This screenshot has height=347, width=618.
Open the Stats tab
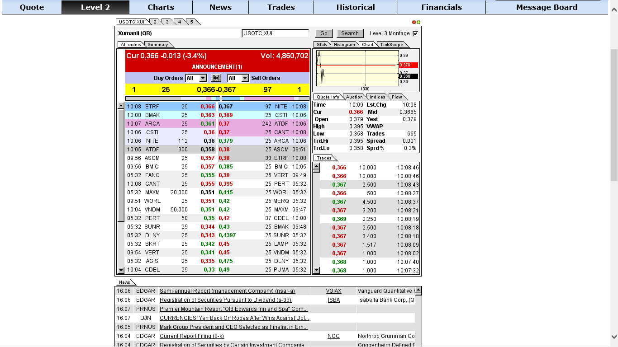(322, 44)
